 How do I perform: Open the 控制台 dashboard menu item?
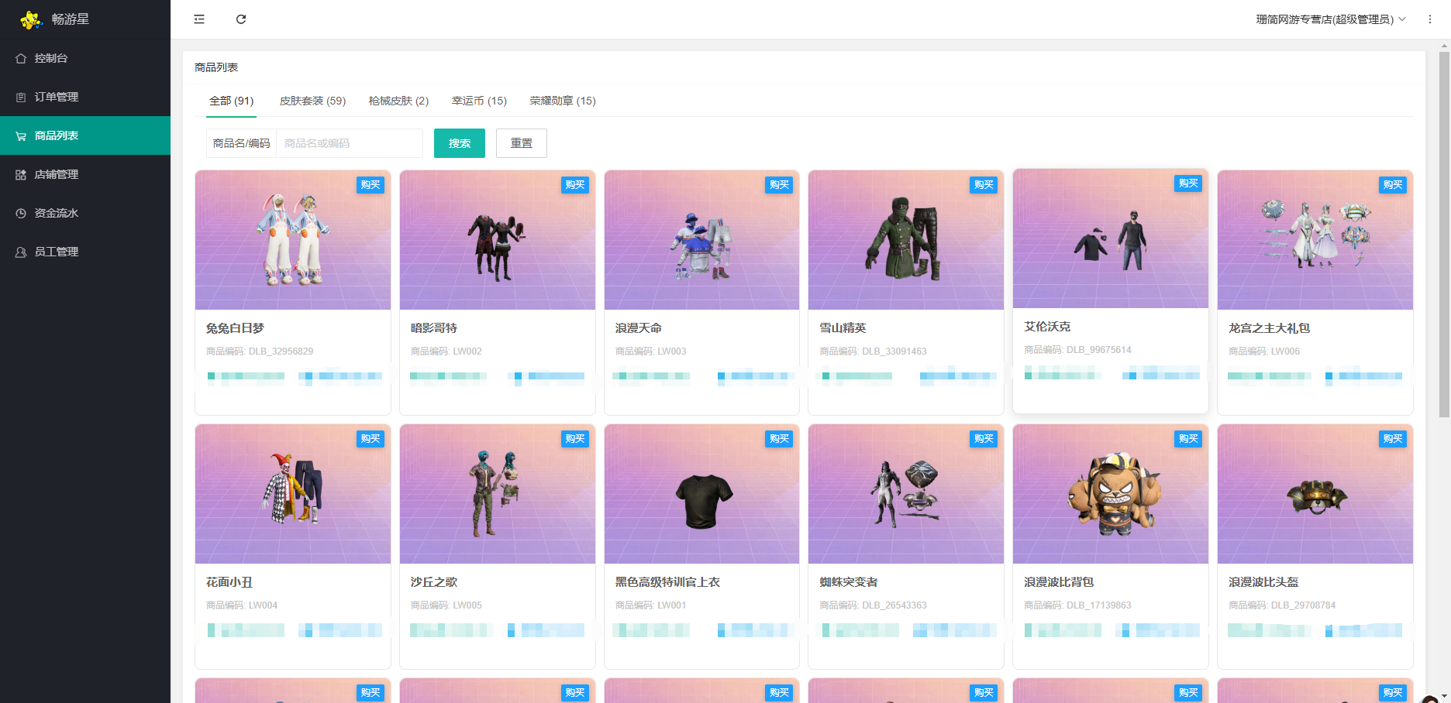pyautogui.click(x=85, y=58)
